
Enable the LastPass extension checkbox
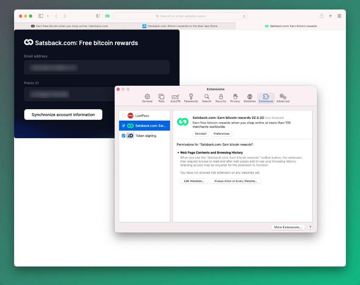(124, 115)
